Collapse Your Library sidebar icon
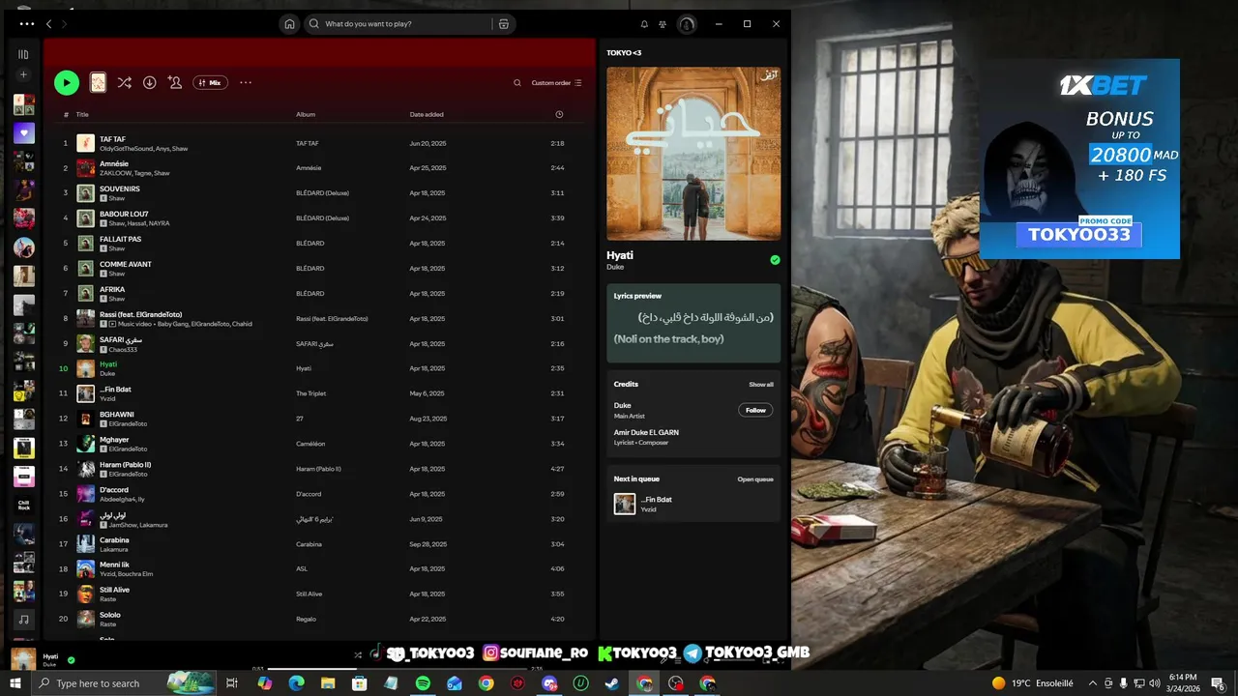Screen dimensions: 1238x696 (24, 54)
